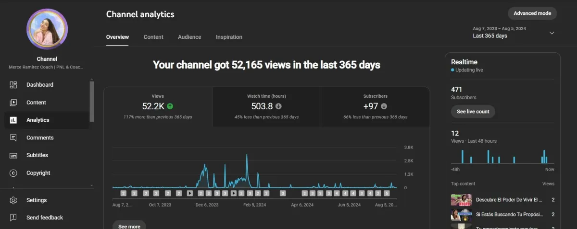The height and width of the screenshot is (229, 577).
Task: Switch to the Overview tab
Action: point(117,37)
